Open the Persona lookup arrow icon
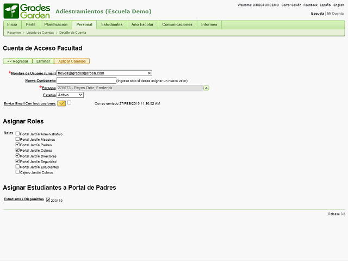Image resolution: width=348 pixels, height=261 pixels. (207, 88)
